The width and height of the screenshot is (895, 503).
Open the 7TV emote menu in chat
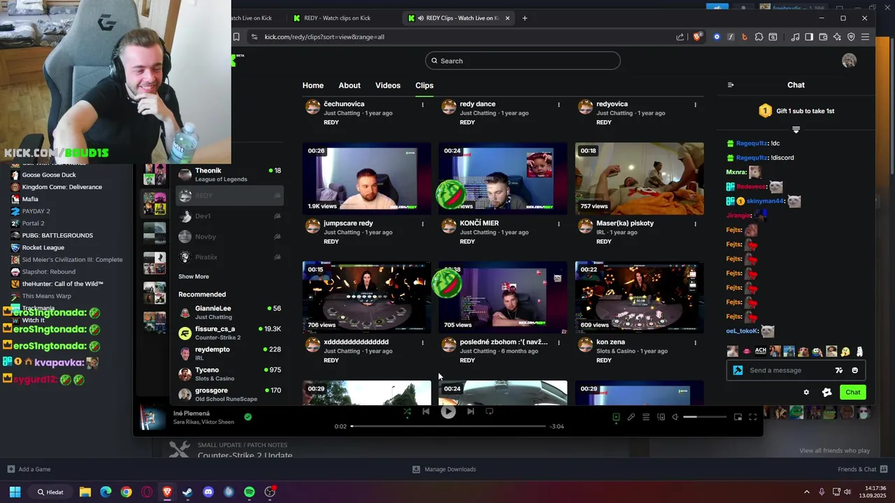[839, 370]
